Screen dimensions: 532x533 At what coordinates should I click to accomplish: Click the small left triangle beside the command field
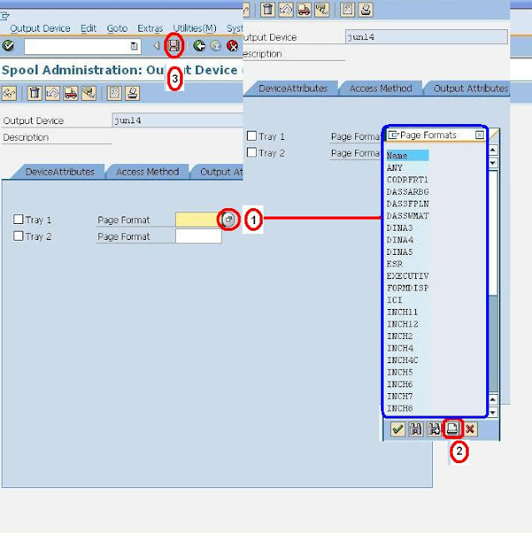[x=156, y=46]
